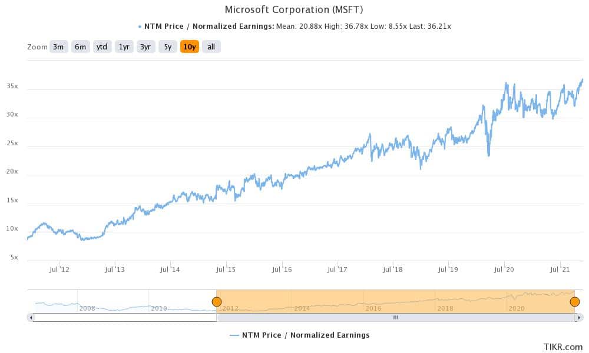Click the highlighted 10y zoom button

189,47
